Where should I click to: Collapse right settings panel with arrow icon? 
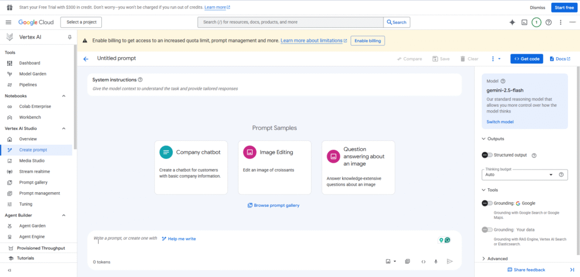coord(572,270)
